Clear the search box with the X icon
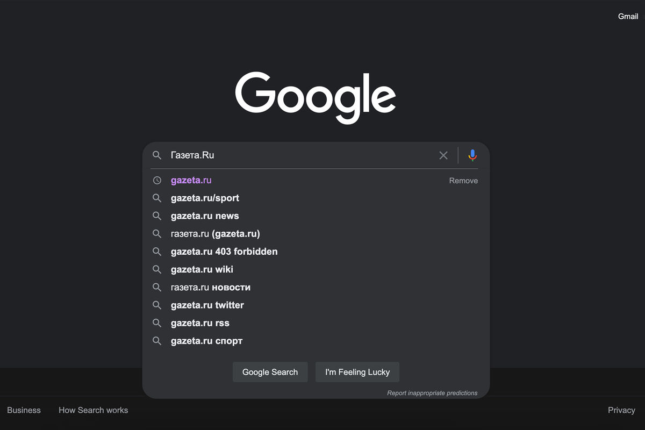 (x=443, y=155)
